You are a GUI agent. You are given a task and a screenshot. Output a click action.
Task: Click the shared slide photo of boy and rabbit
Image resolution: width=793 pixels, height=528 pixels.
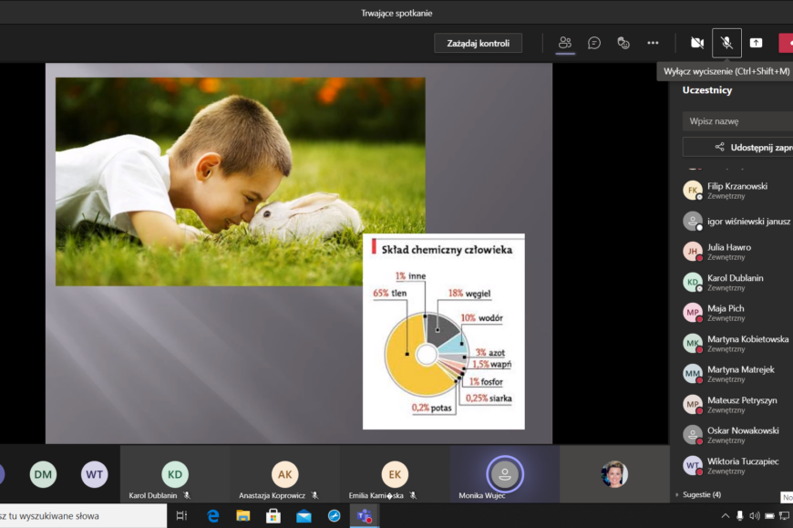pyautogui.click(x=241, y=181)
